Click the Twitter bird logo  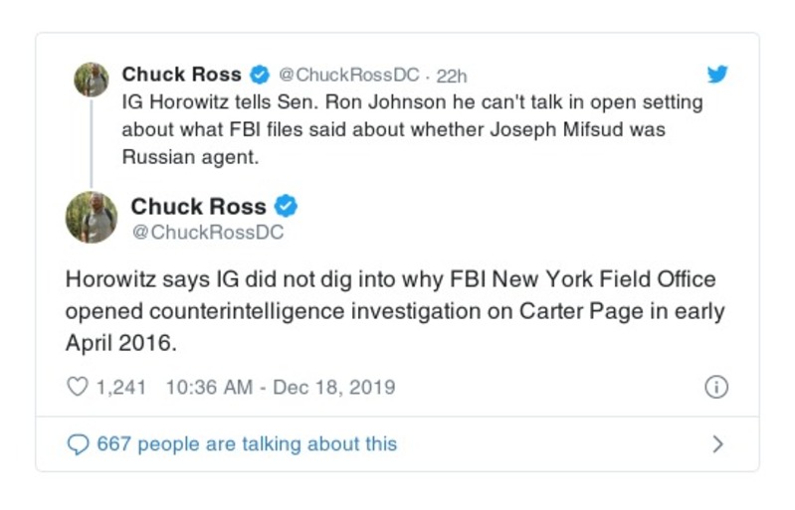click(x=716, y=75)
